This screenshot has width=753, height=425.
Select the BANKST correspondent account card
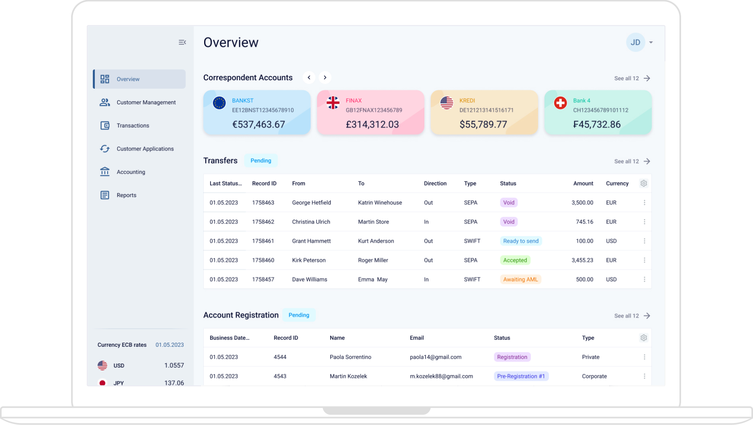(257, 112)
